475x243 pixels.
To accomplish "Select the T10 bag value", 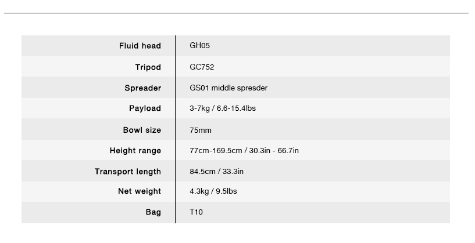I will coord(196,212).
